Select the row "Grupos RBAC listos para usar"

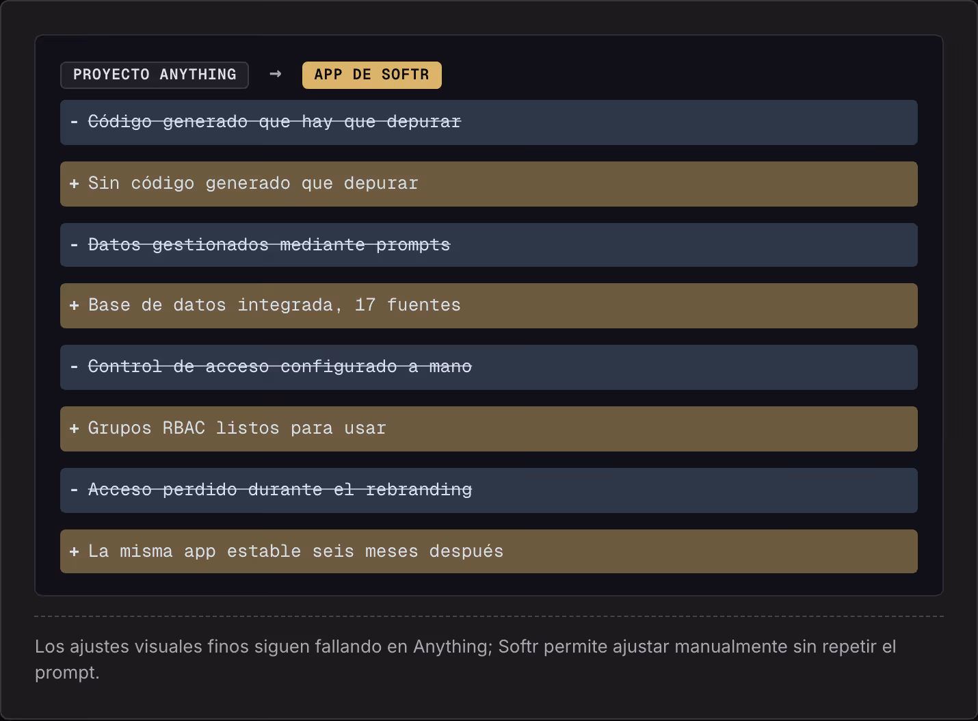pos(489,429)
